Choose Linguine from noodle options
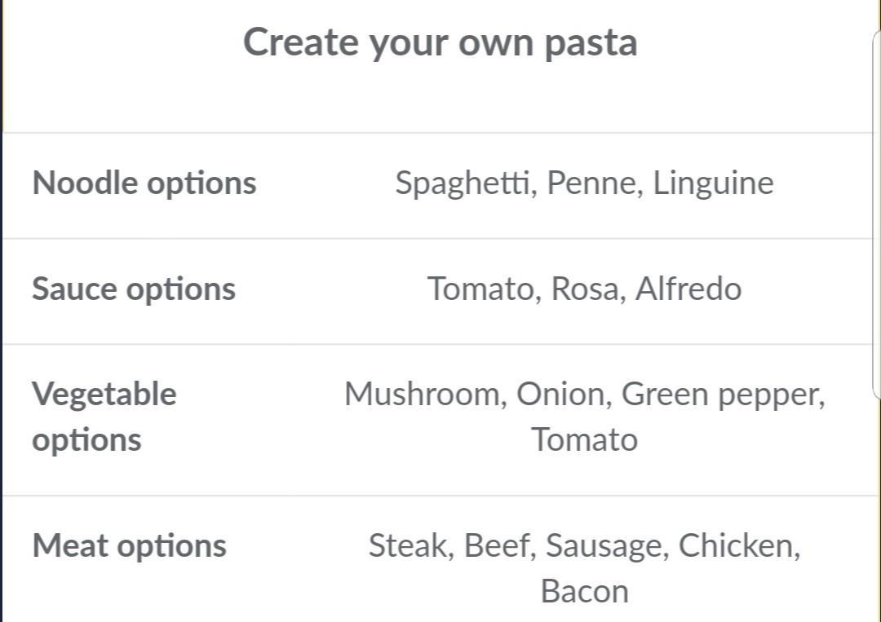 pos(713,183)
